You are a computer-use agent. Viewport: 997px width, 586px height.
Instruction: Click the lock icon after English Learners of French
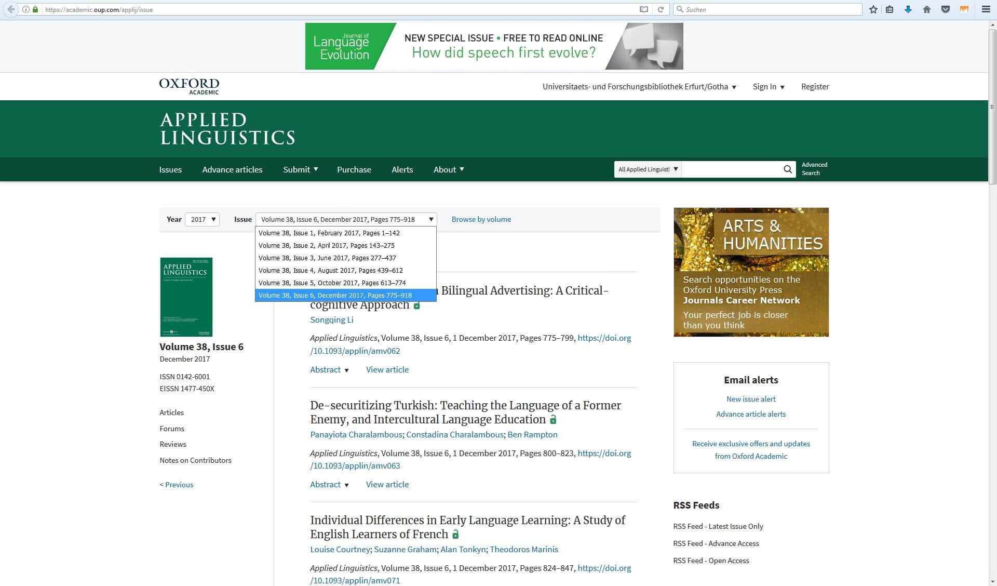[x=455, y=534]
